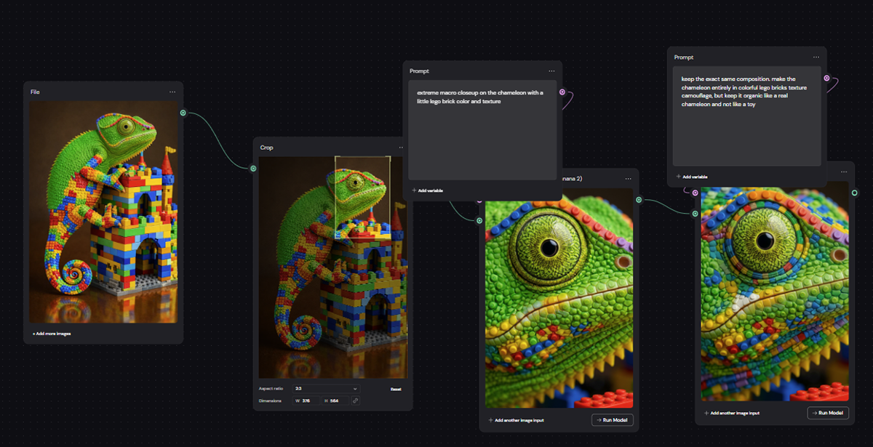
Task: Toggle the dimensions aspect lock link icon
Action: (x=356, y=400)
